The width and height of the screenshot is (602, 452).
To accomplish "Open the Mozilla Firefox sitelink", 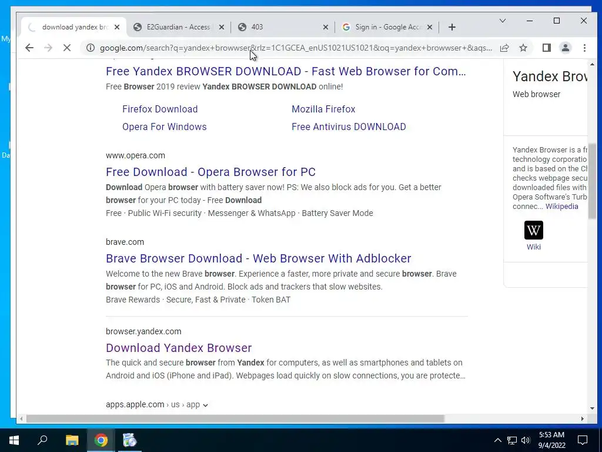I will point(324,109).
